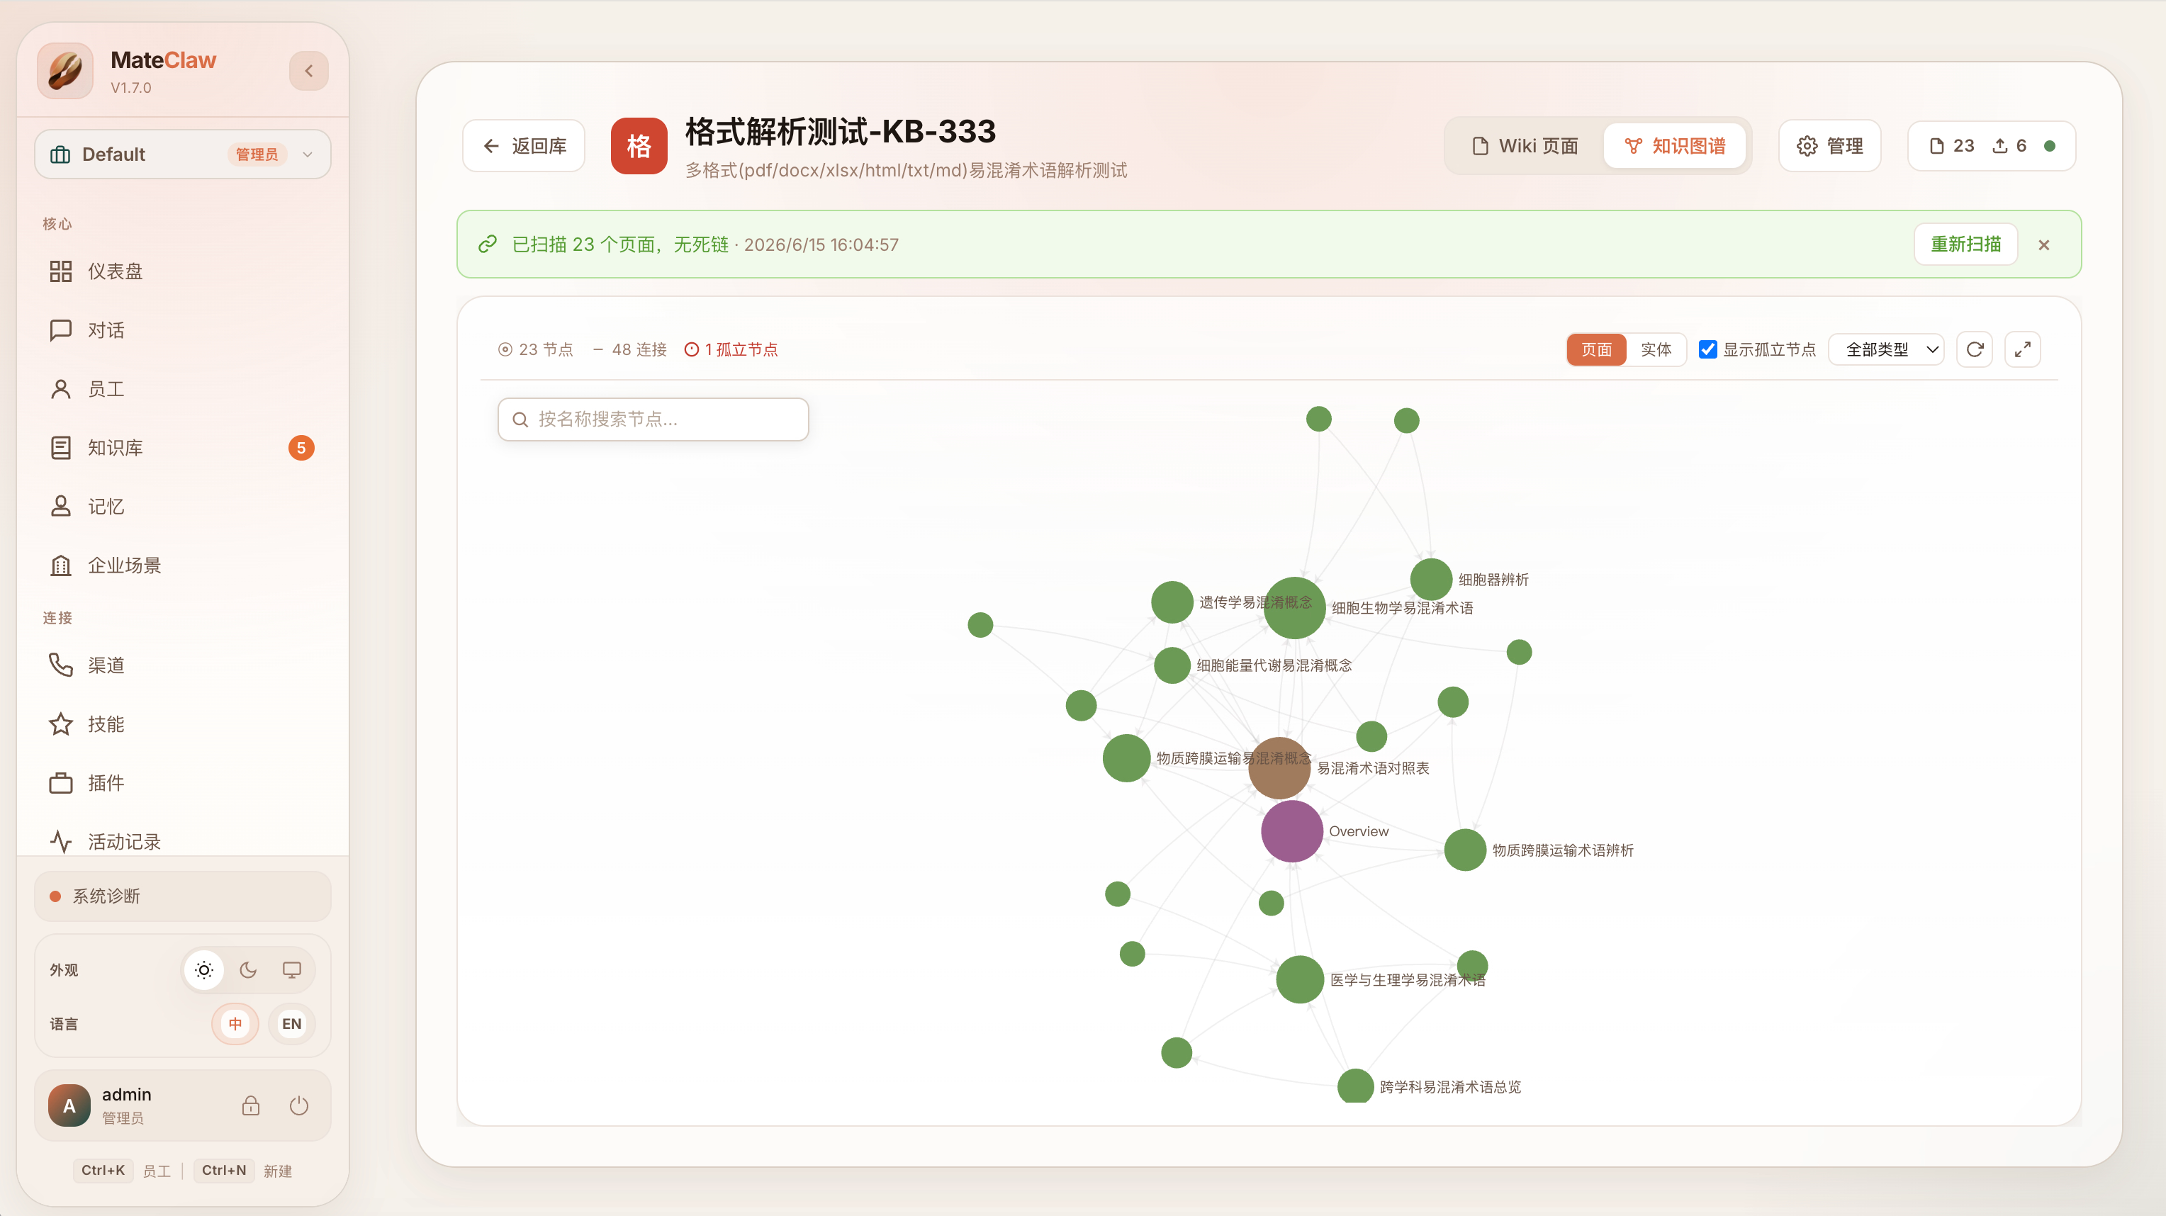Set language to 中 Chinese
Viewport: 2166px width, 1216px height.
pyautogui.click(x=235, y=1023)
